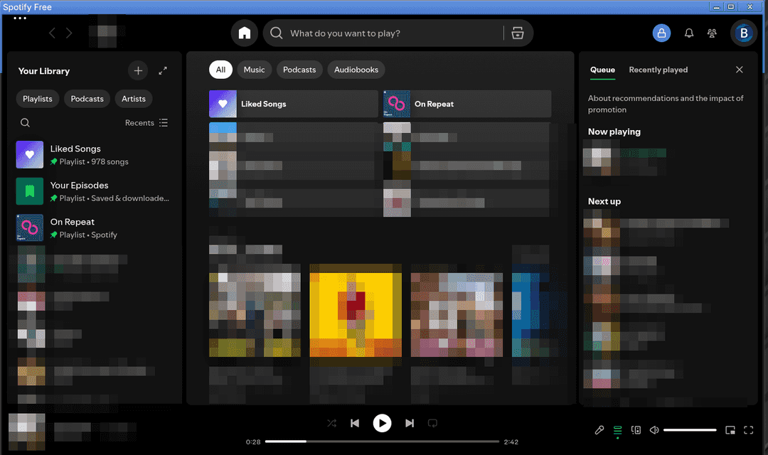
Task: Toggle the queue panel icon
Action: (x=617, y=430)
